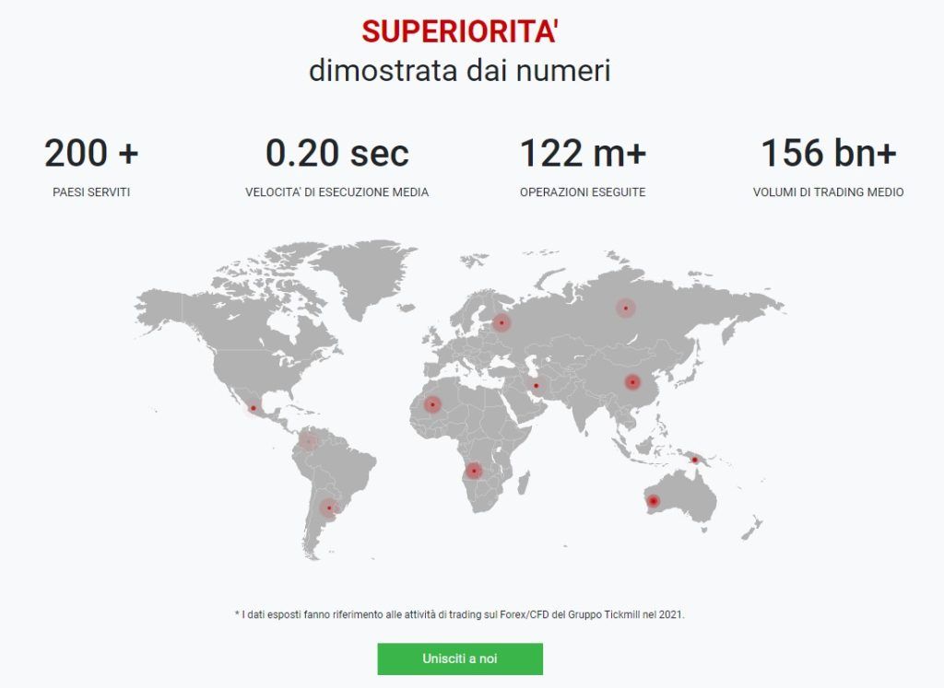Click the red marker in Siberian Russia
This screenshot has width=944, height=688.
tap(626, 308)
